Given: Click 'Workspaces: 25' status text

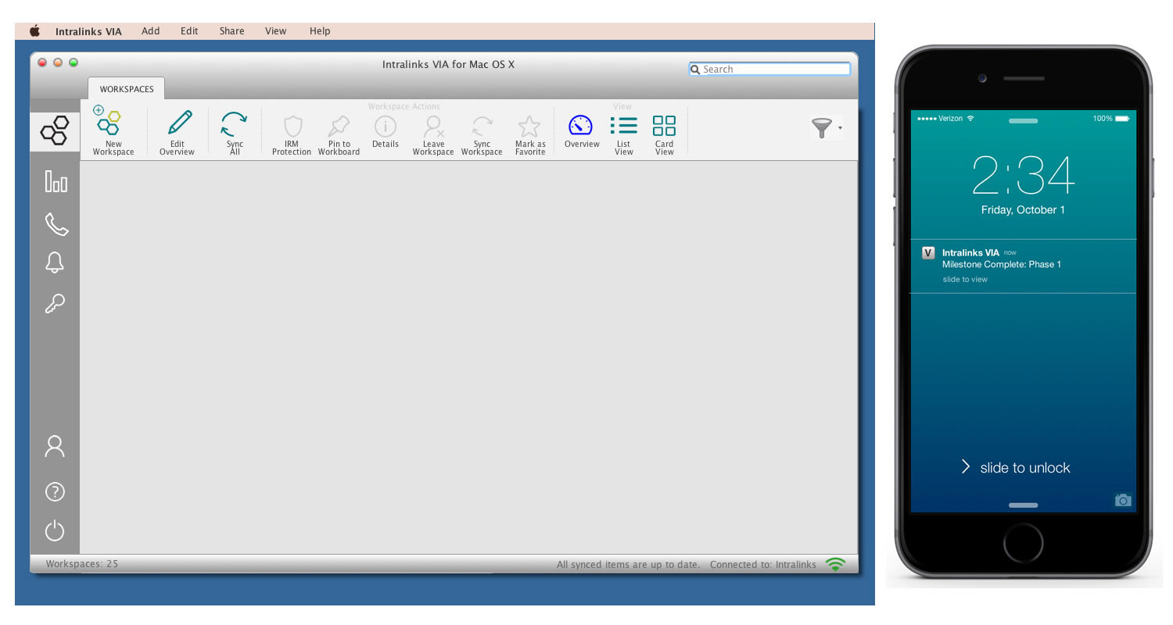Looking at the screenshot, I should click(82, 564).
